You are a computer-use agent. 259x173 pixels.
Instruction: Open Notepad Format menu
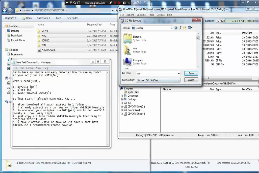tap(30, 68)
